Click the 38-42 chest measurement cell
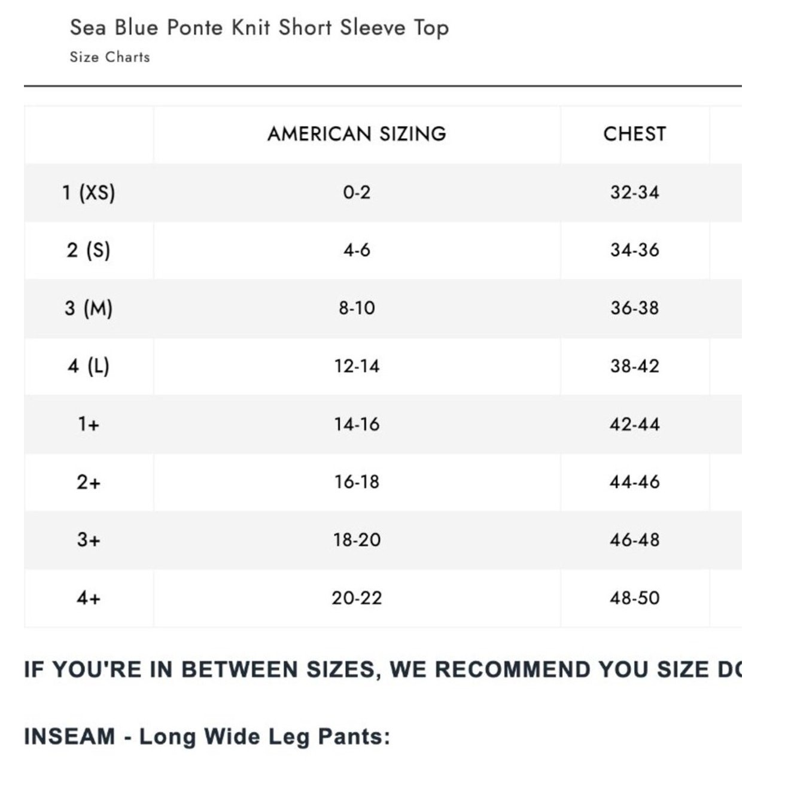 634,366
